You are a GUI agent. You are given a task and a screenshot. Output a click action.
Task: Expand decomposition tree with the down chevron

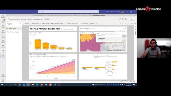point(112,77)
